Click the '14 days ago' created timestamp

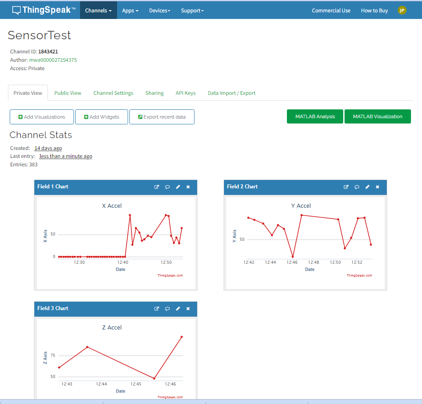(x=48, y=148)
